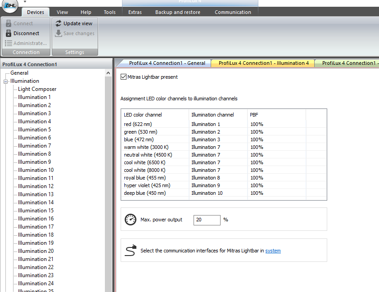Select Illumination 19 in the tree

[x=36, y=243]
